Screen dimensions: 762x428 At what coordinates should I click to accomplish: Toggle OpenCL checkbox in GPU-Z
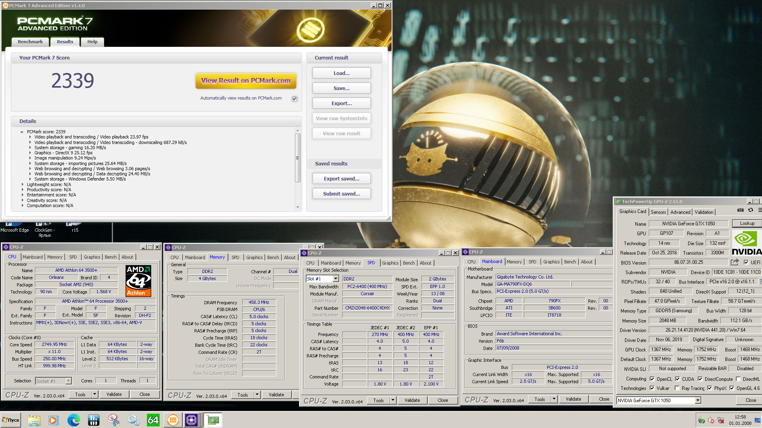[652, 379]
